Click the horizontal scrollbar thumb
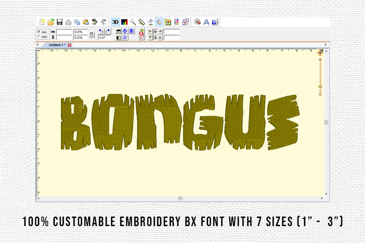This screenshot has height=243, width=365. click(x=180, y=198)
